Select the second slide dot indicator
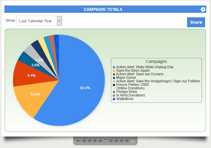This screenshot has width=211, height=148. point(90,141)
